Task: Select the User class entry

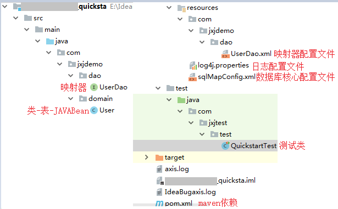Action: click(x=107, y=110)
